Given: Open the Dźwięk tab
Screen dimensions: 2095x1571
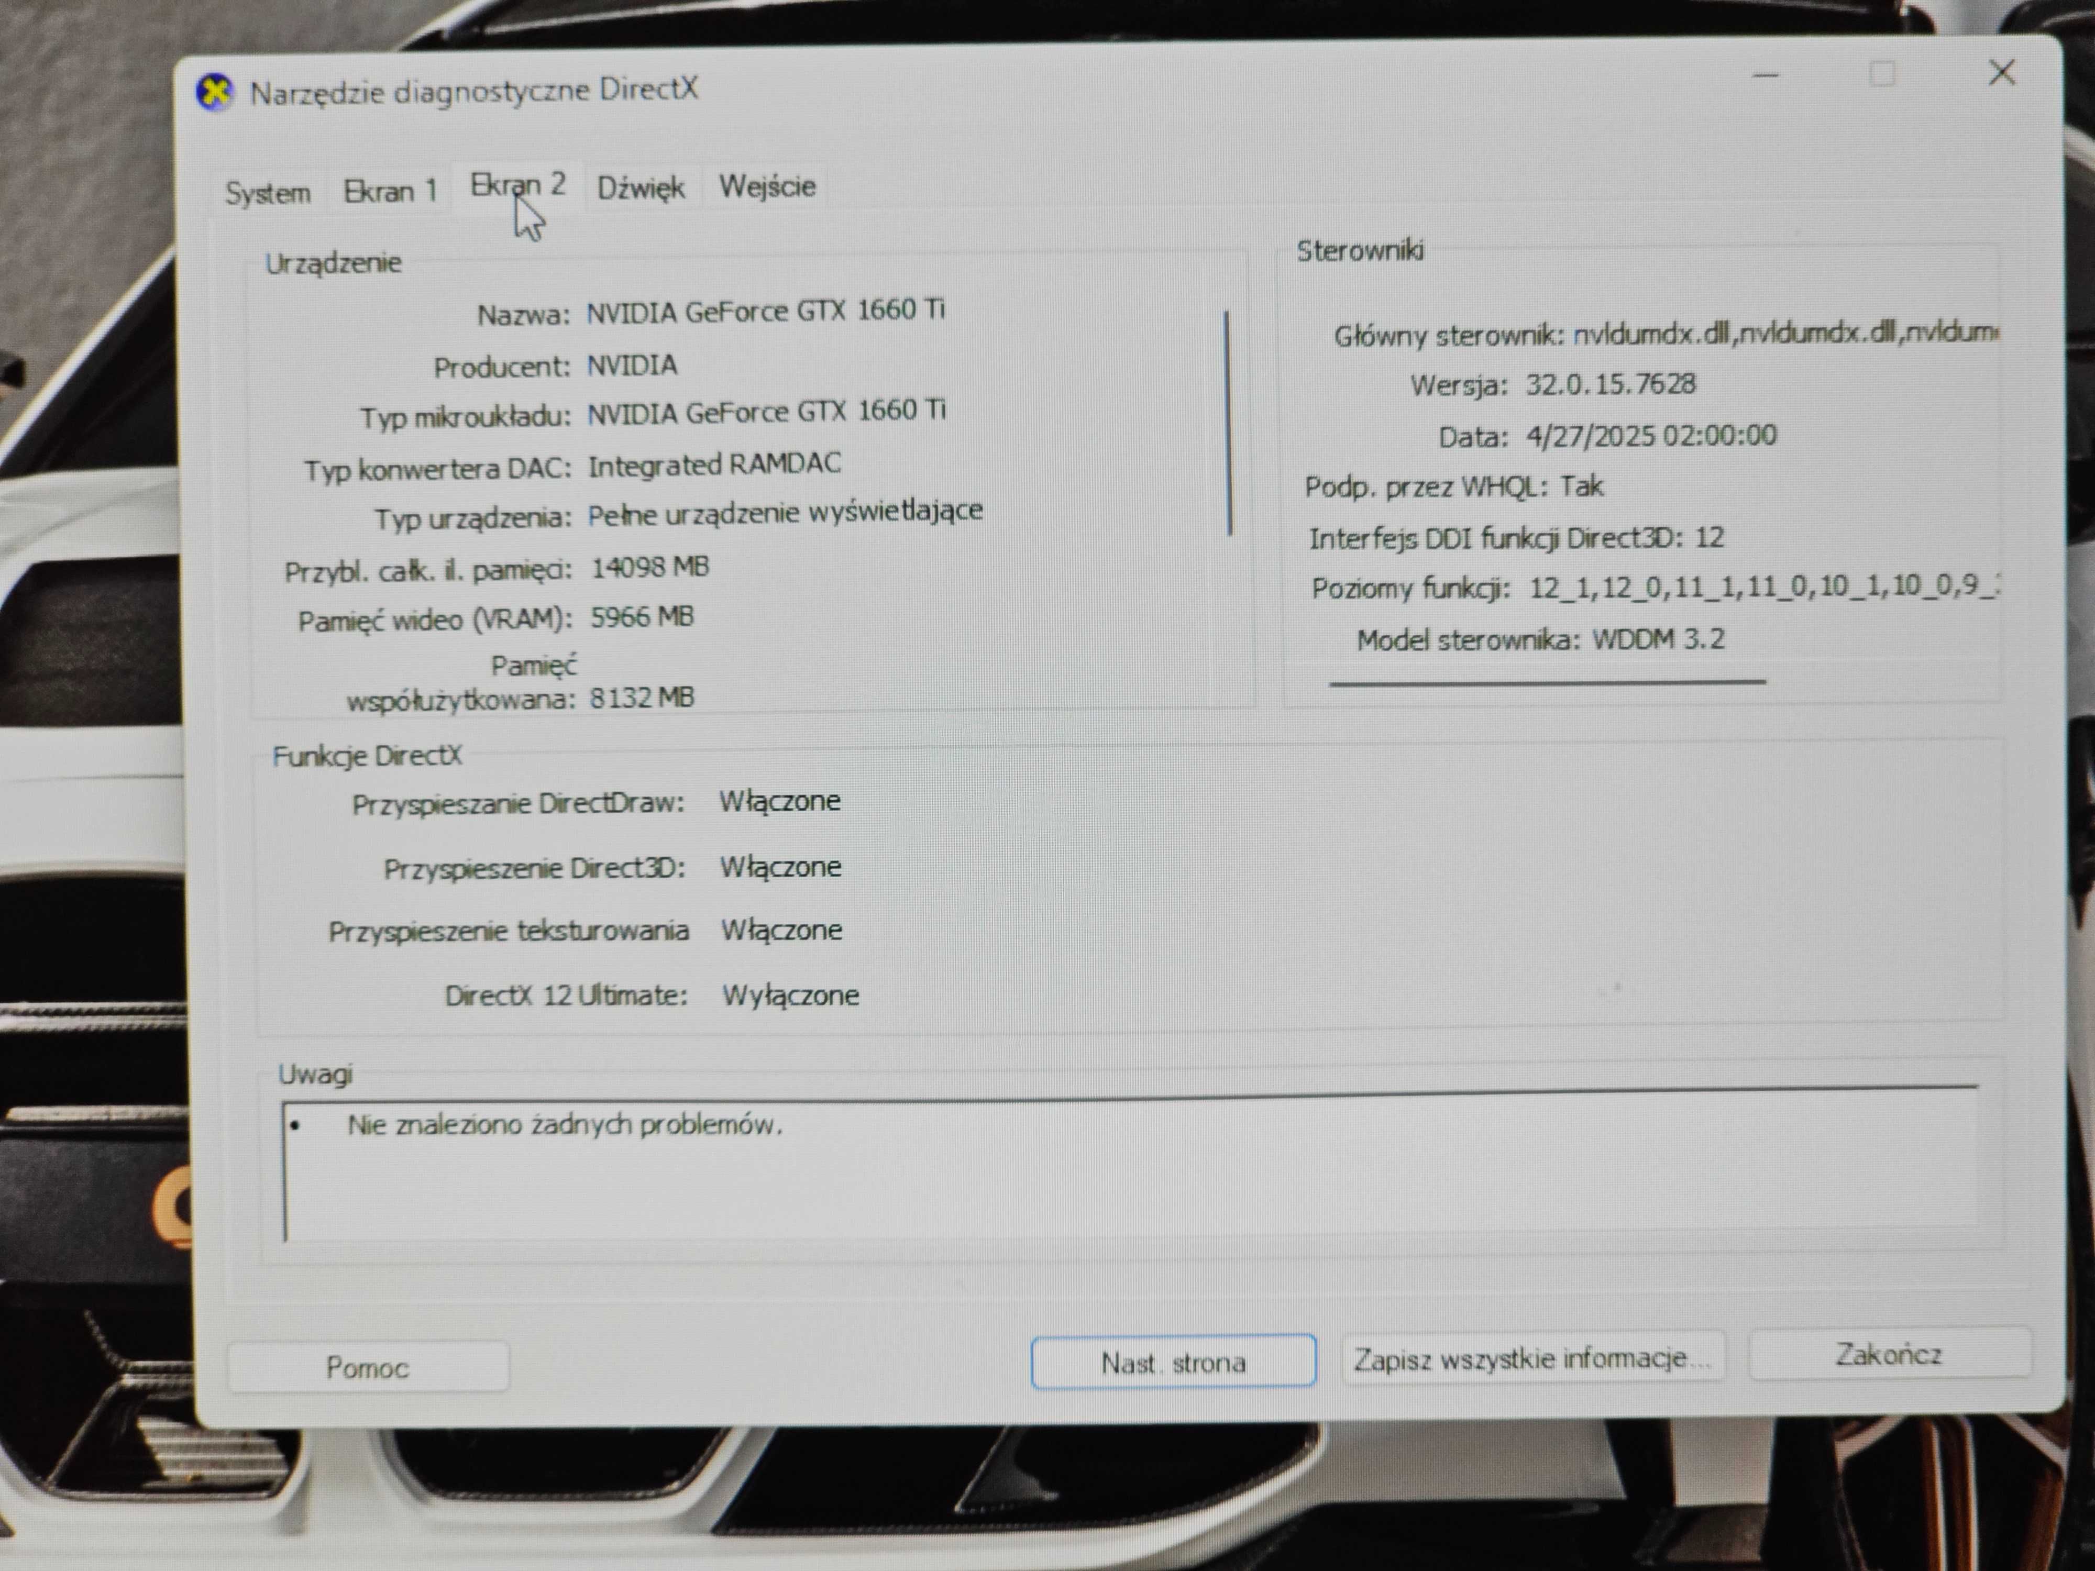Looking at the screenshot, I should tap(641, 189).
